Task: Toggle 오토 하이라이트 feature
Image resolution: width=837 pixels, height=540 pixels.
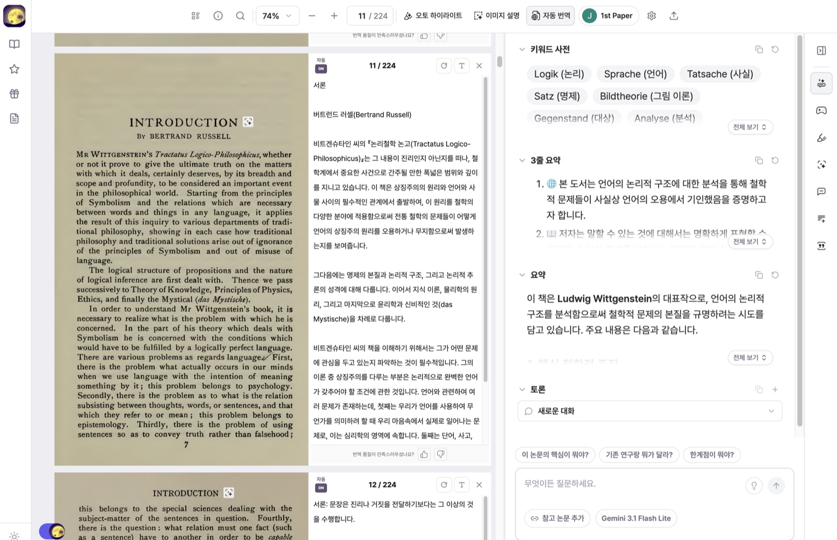Action: [x=433, y=16]
